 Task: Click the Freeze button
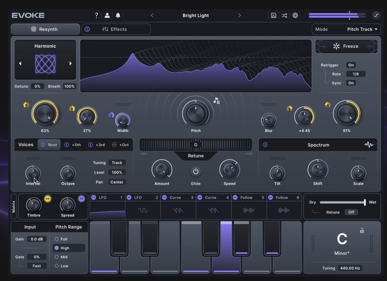click(x=346, y=46)
